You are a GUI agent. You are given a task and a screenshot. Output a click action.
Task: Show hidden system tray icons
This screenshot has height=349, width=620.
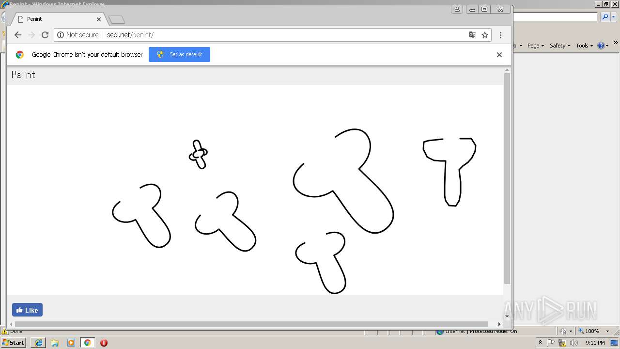540,343
